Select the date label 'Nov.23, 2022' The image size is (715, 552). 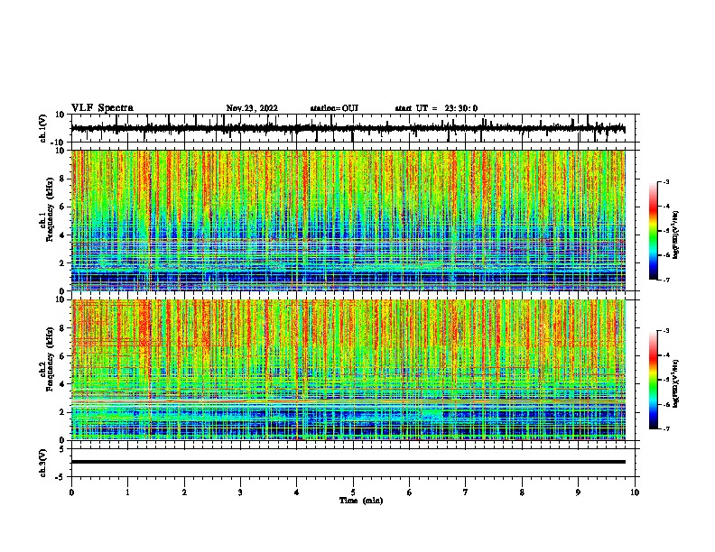252,108
